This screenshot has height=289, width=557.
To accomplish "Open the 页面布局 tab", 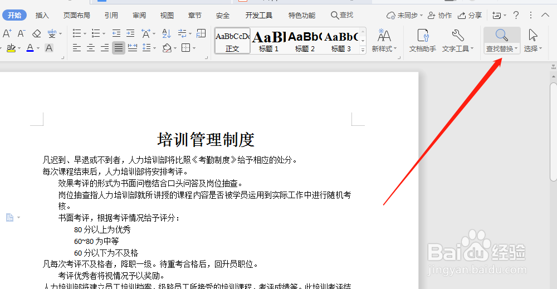I will [x=77, y=15].
